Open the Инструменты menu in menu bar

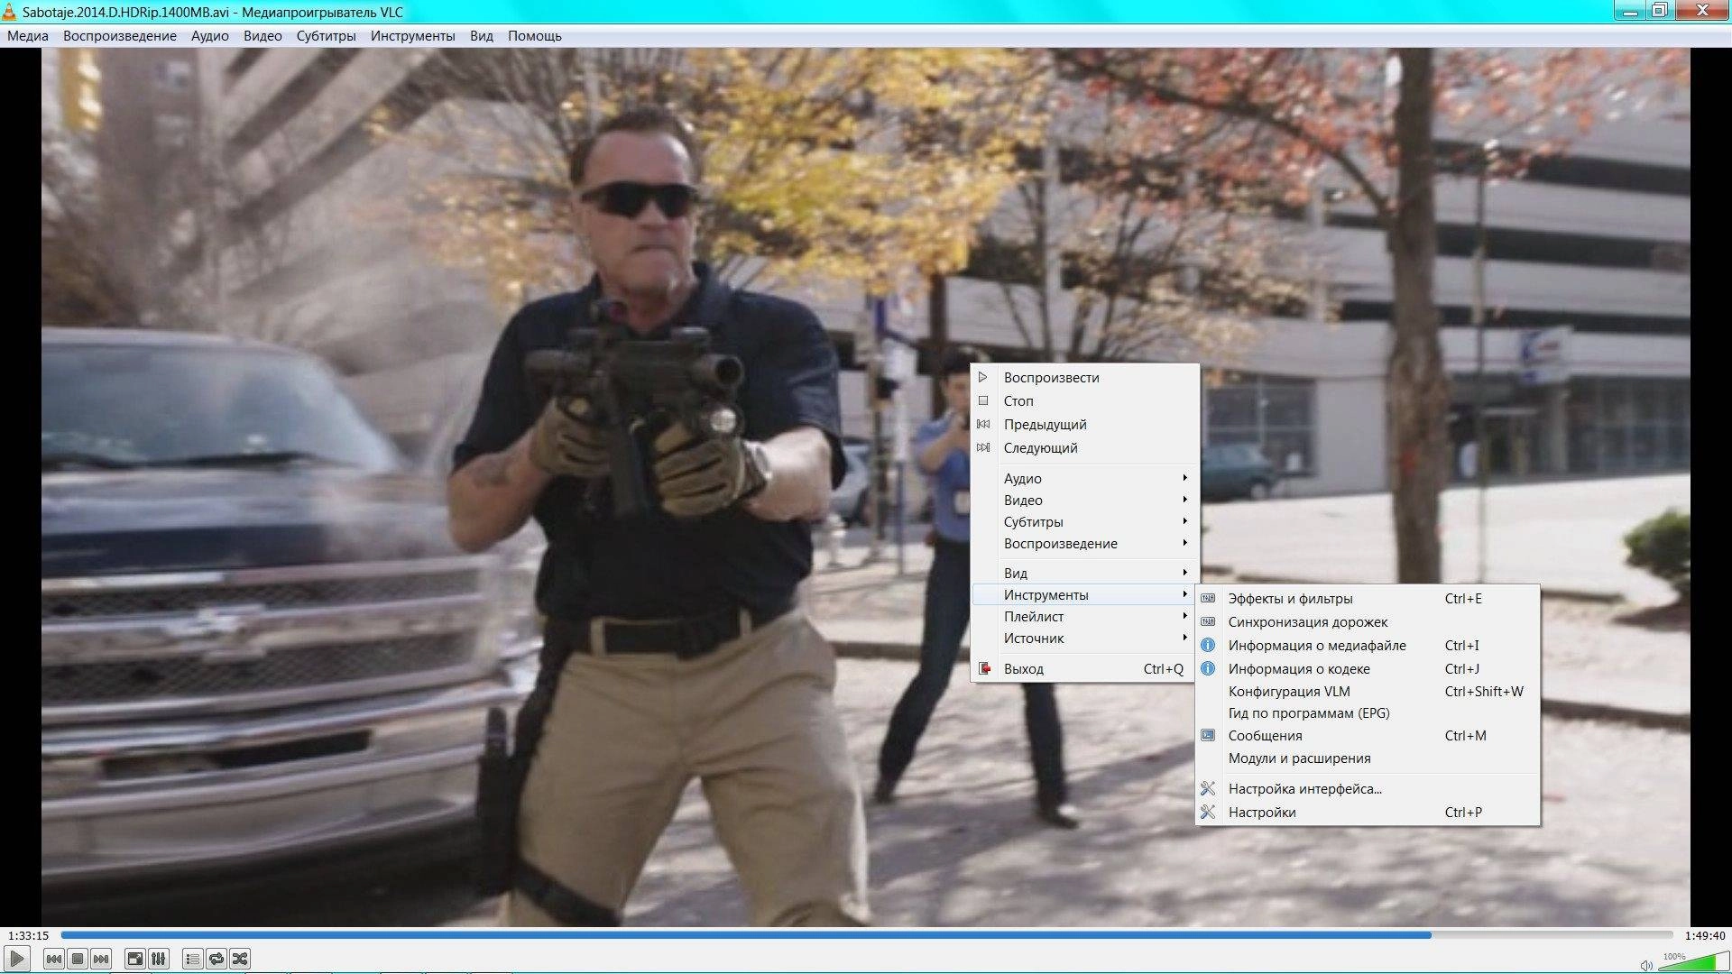[413, 36]
